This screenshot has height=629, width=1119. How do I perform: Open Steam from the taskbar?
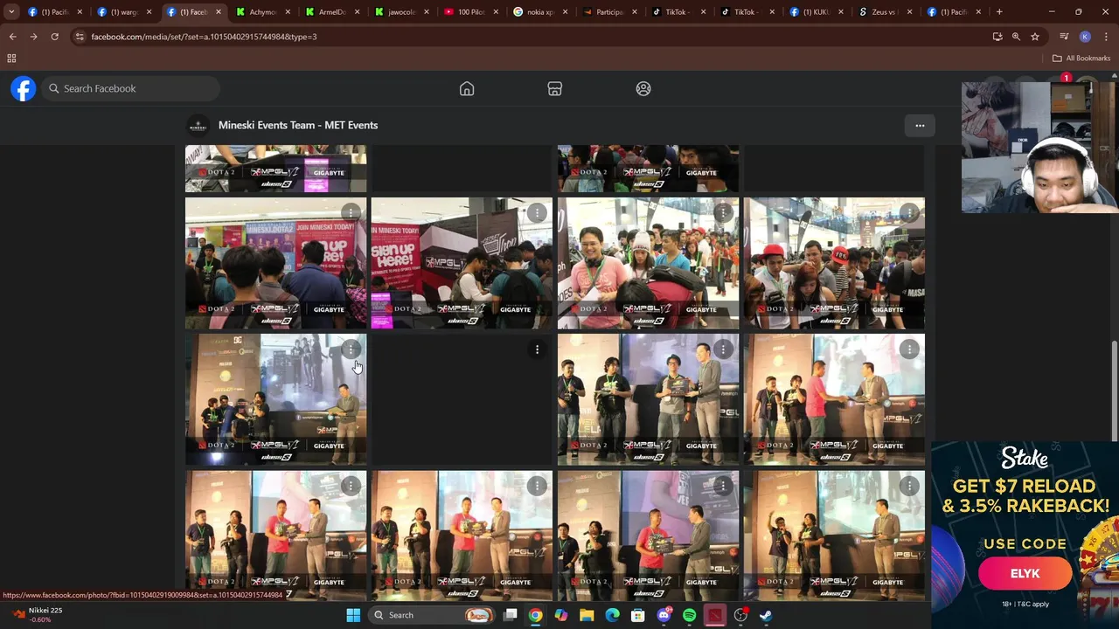[x=766, y=615]
